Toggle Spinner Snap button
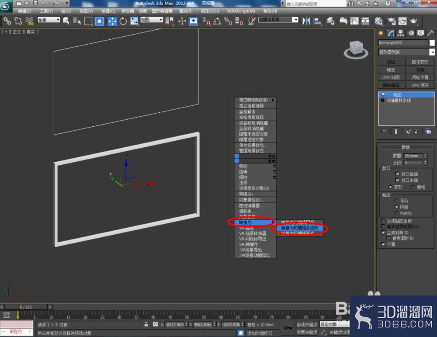437x337 pixels. [x=239, y=21]
